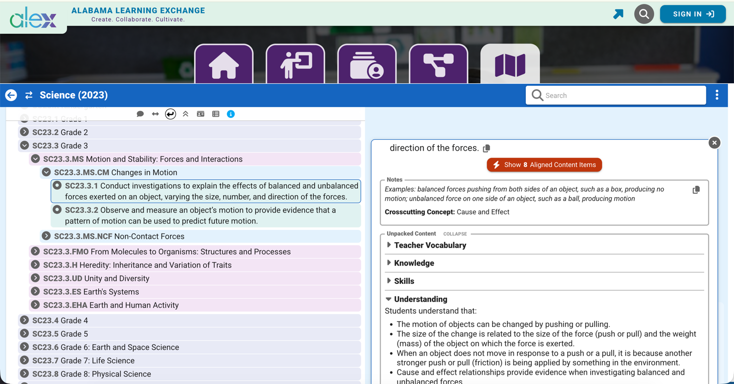Click the ID card view toolbar icon
The height and width of the screenshot is (384, 734).
point(200,114)
